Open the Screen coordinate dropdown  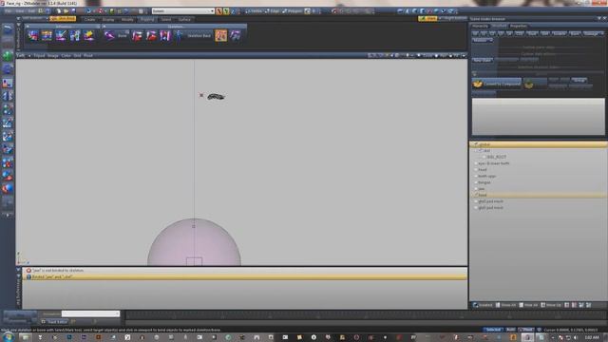click(183, 11)
